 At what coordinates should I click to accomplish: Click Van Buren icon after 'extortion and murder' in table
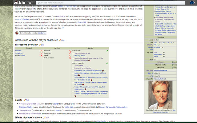(x=89, y=60)
